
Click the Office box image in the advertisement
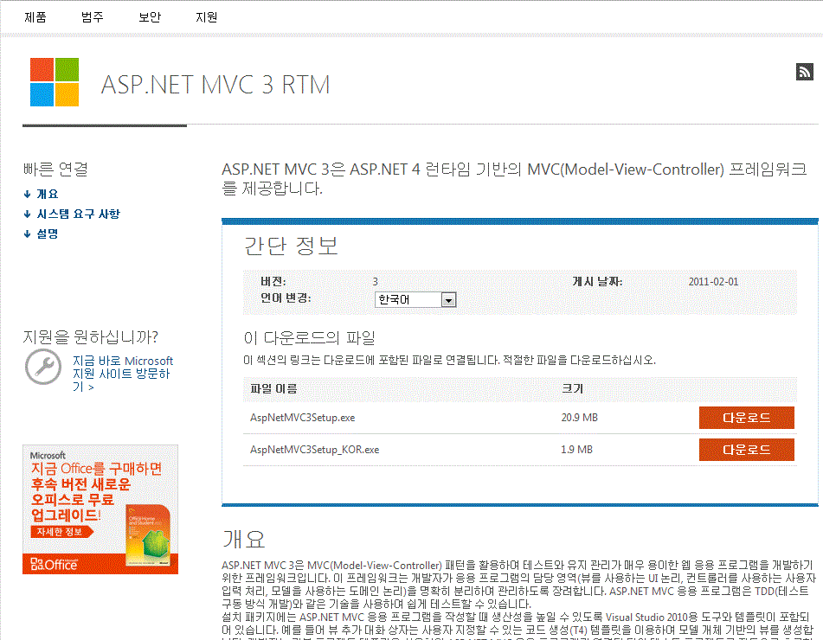tap(149, 535)
